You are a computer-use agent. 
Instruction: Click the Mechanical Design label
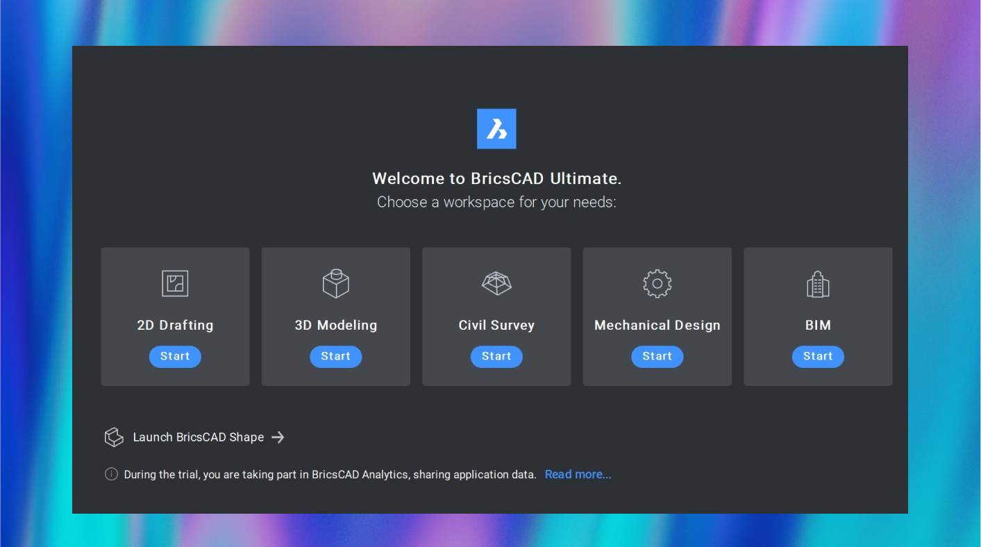point(657,325)
